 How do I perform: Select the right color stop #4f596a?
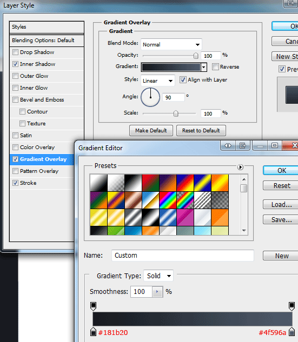coord(292,331)
